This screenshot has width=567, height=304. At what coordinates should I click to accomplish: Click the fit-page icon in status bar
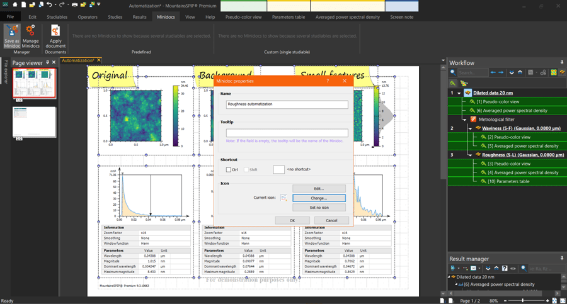tap(554, 300)
